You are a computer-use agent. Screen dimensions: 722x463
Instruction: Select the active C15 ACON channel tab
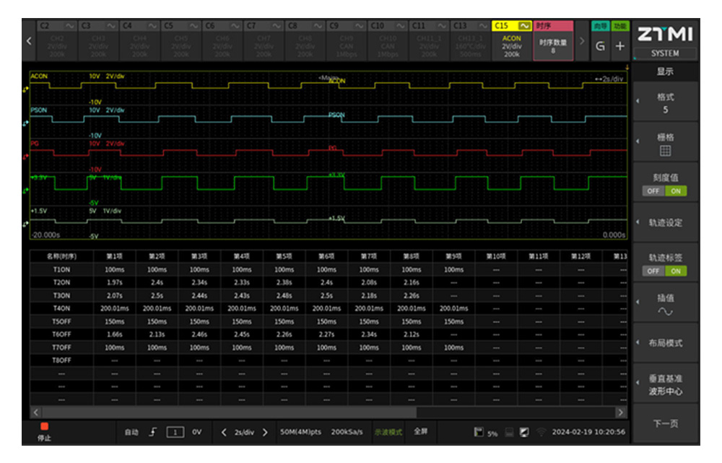(512, 40)
